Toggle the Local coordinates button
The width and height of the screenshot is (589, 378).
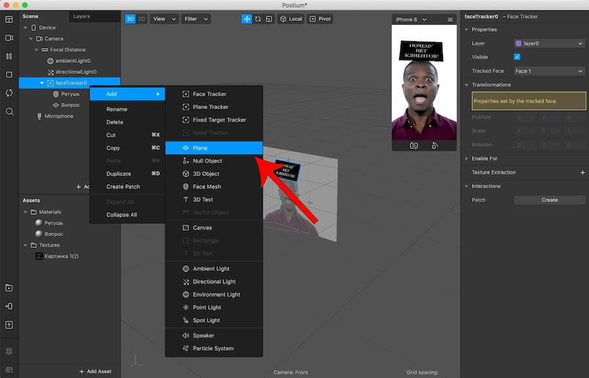(x=291, y=19)
